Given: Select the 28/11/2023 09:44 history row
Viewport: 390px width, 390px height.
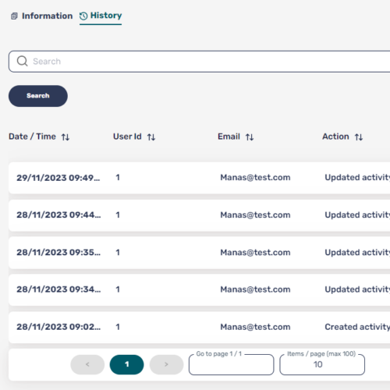Looking at the screenshot, I should [x=200, y=215].
